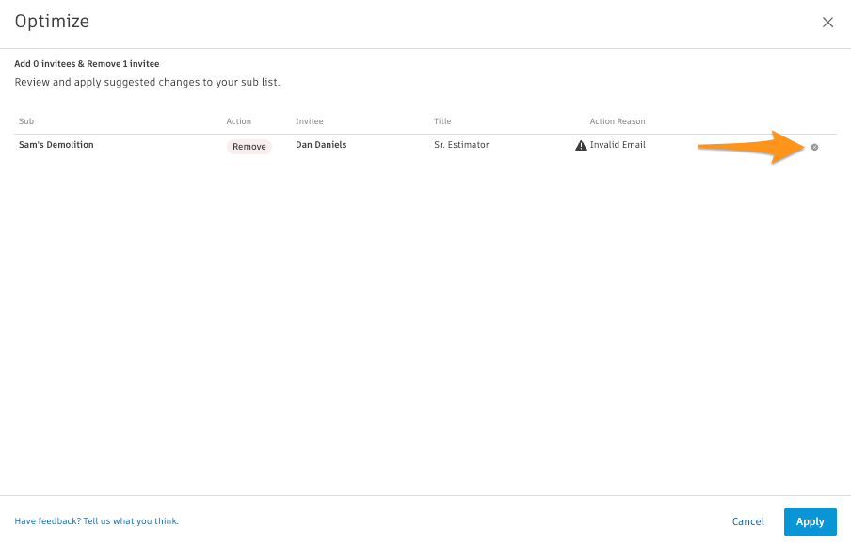
Task: Click the Action column header
Action: click(x=239, y=121)
